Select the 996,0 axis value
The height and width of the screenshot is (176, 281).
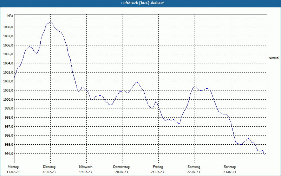9,136
